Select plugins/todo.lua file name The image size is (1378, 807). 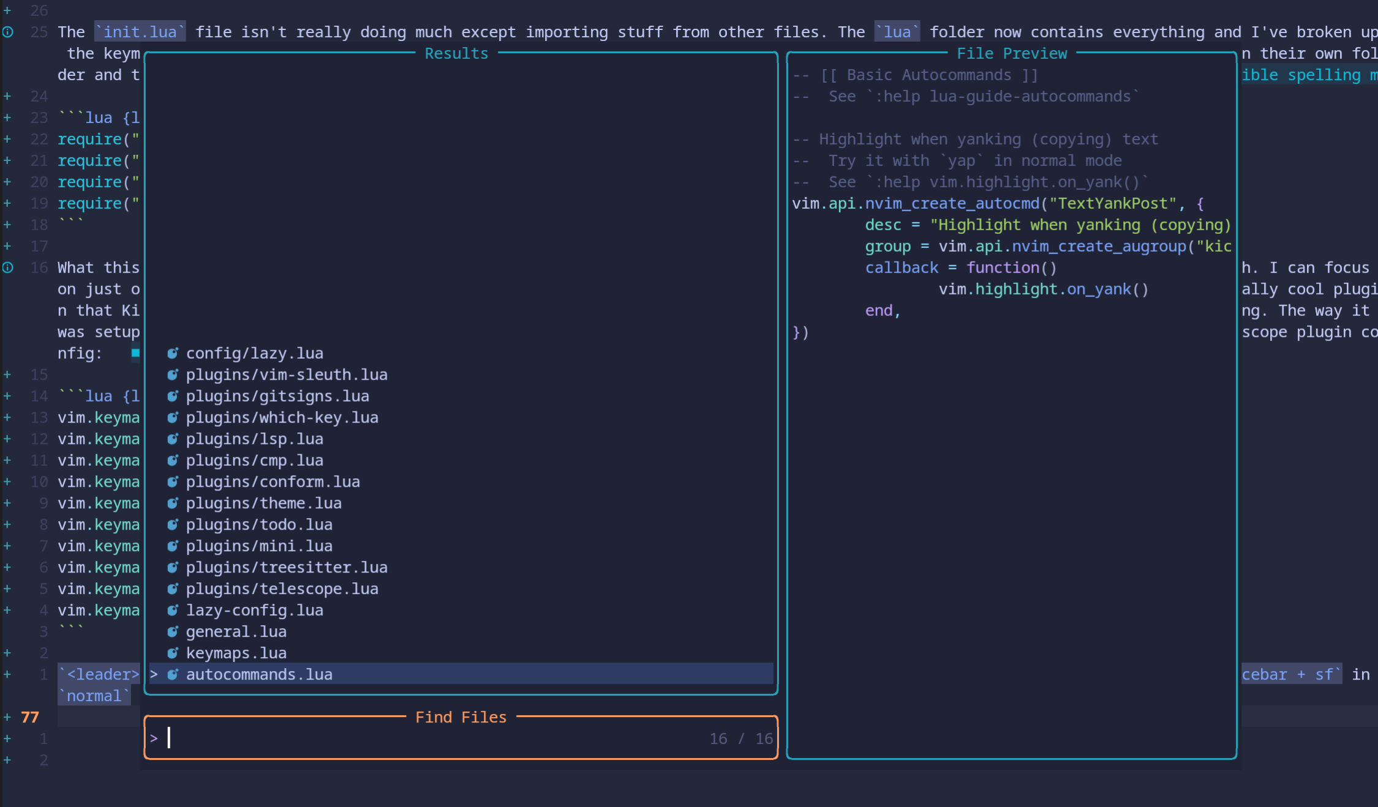pos(259,525)
